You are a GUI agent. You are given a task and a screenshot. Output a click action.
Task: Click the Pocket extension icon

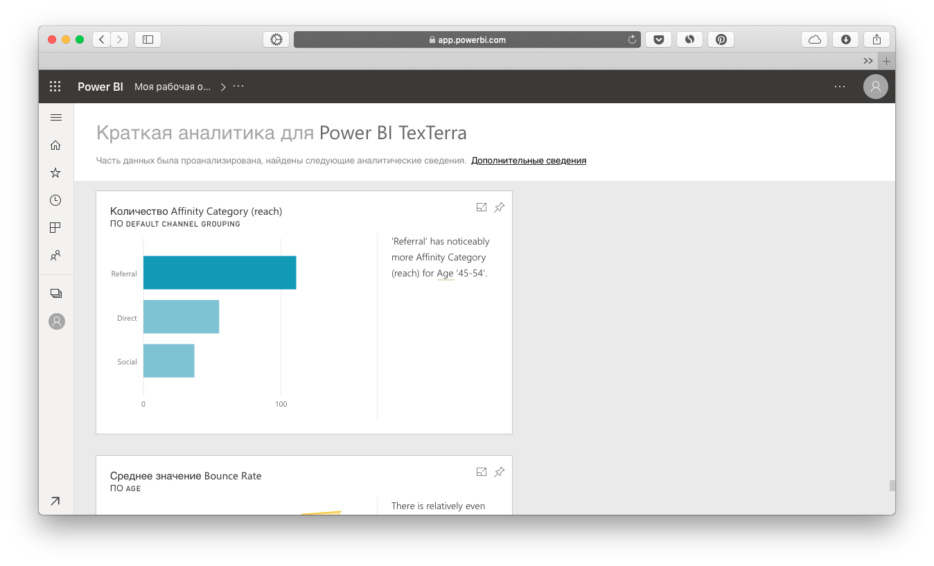[x=658, y=39]
